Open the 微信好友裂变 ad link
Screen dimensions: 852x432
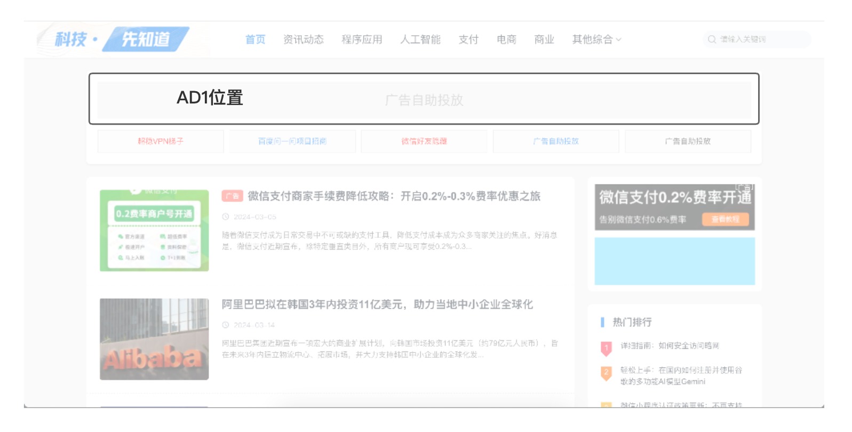[424, 141]
